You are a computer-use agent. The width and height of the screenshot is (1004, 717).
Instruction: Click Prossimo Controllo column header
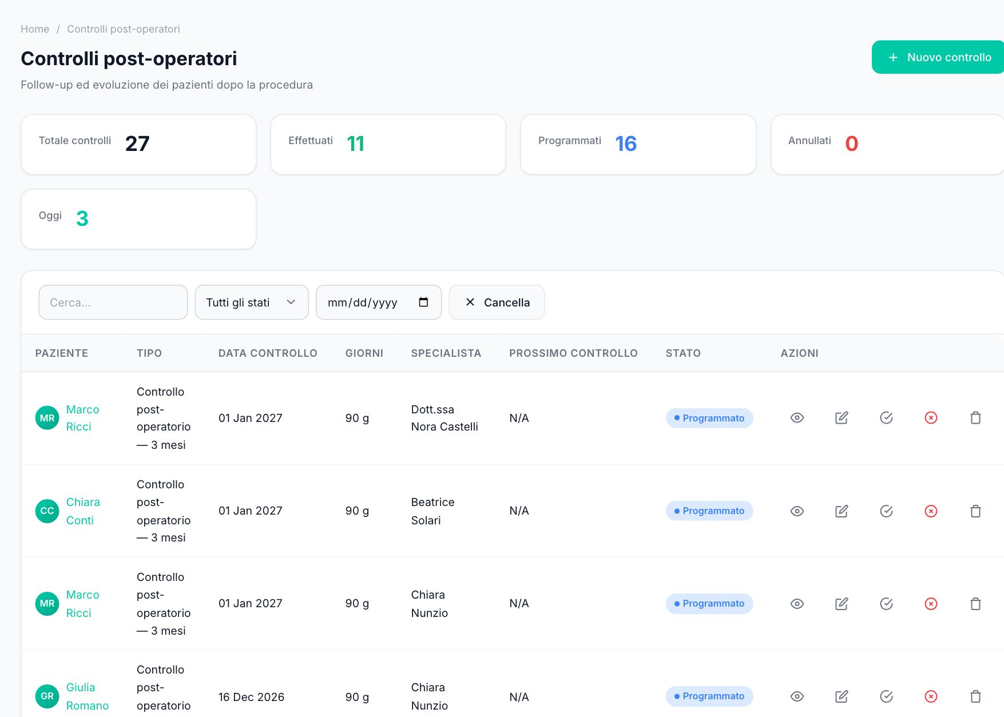(573, 353)
